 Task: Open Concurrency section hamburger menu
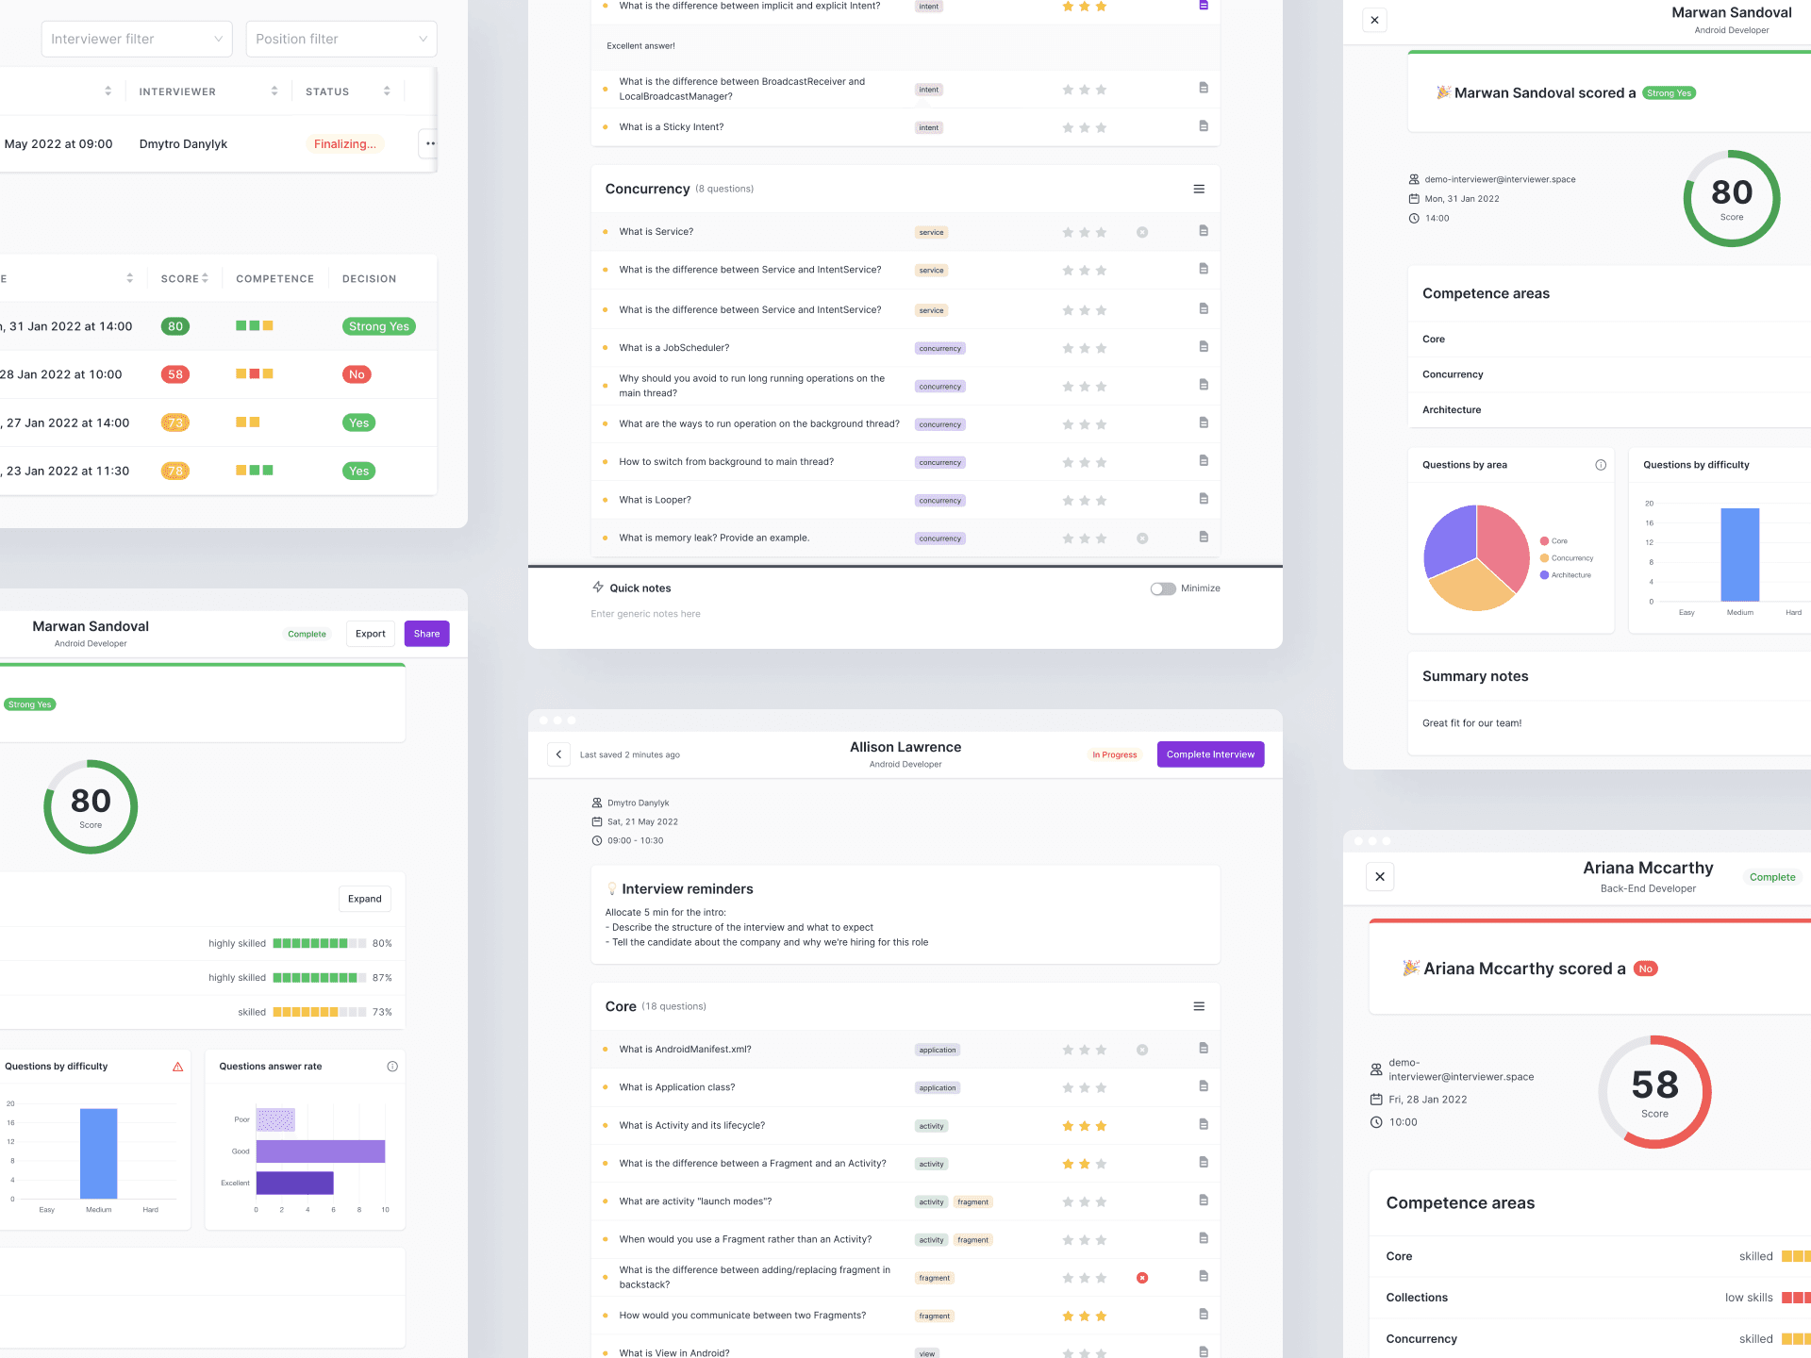(x=1199, y=190)
